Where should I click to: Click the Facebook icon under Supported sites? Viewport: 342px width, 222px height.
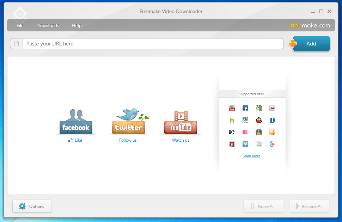[x=245, y=108]
